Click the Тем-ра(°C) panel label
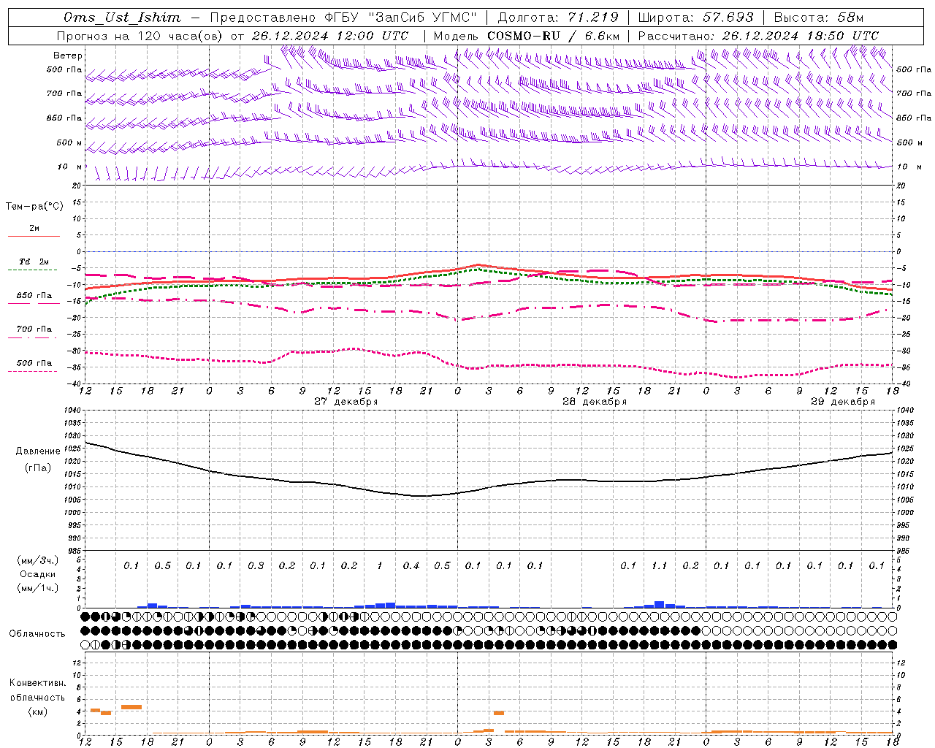Image resolution: width=935 pixels, height=748 pixels. (x=34, y=207)
